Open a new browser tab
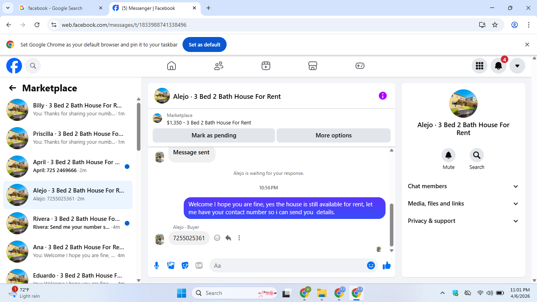 209,8
